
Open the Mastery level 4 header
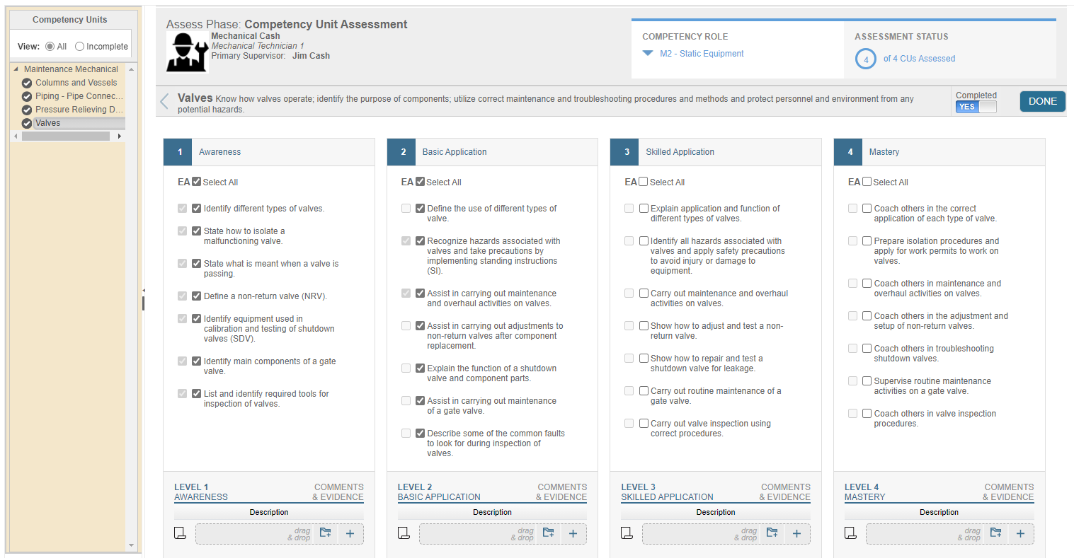[x=939, y=152]
